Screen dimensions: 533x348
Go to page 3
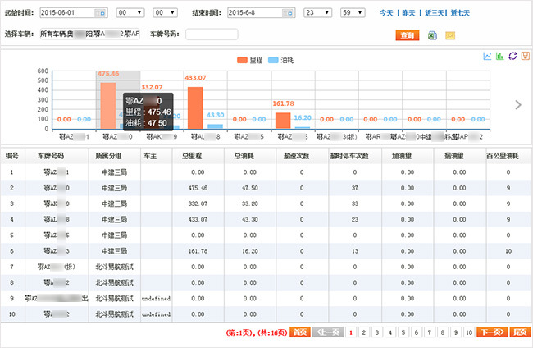click(377, 332)
